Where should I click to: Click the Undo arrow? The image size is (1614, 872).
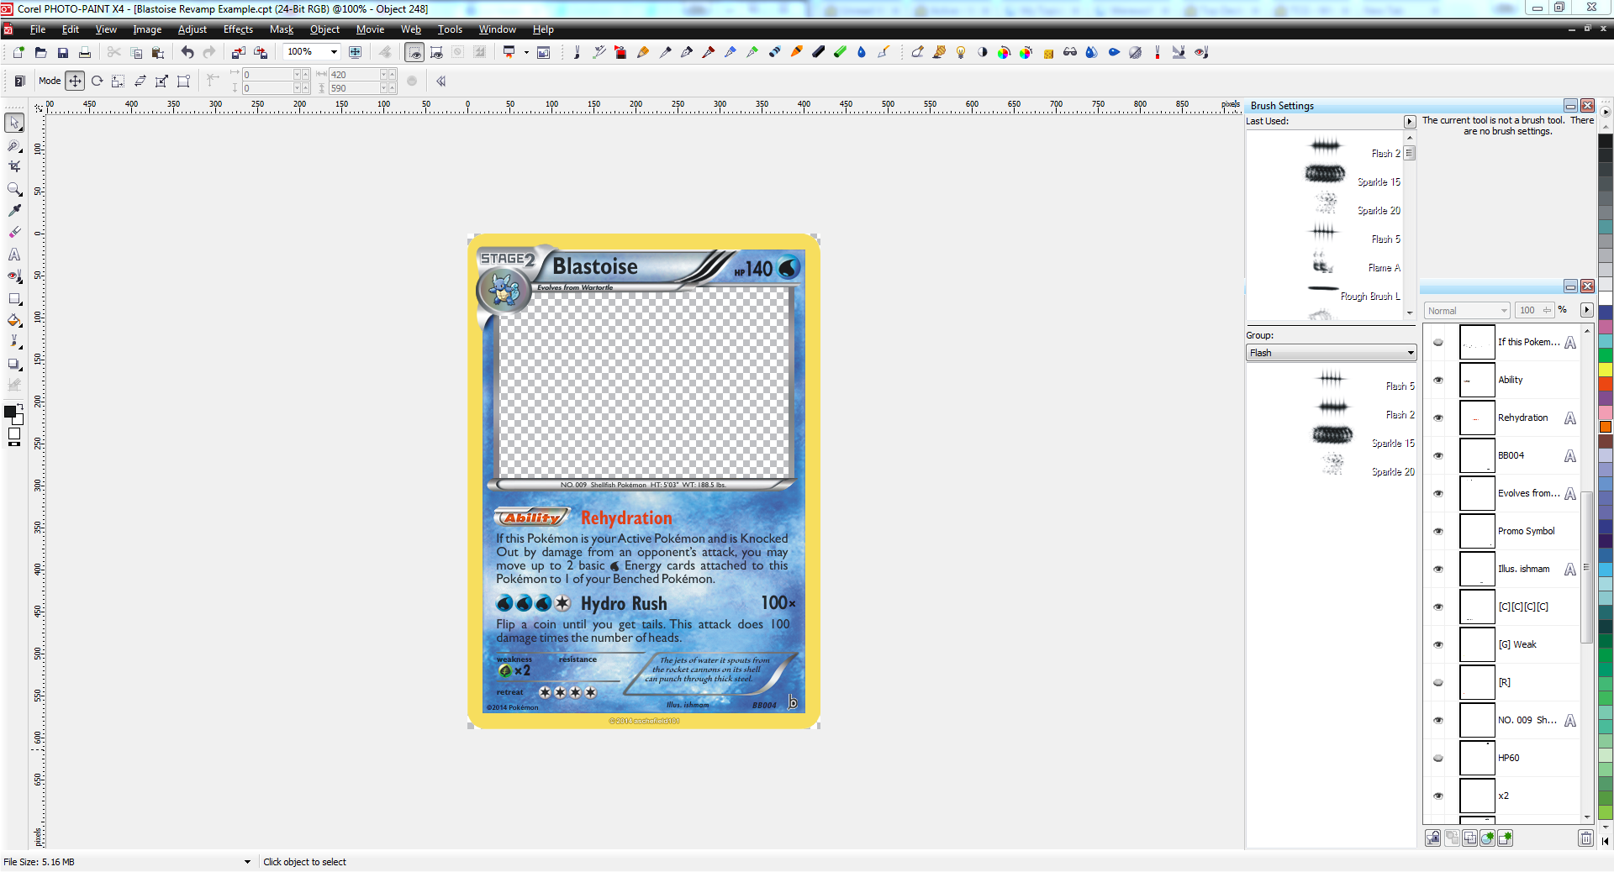pyautogui.click(x=187, y=52)
